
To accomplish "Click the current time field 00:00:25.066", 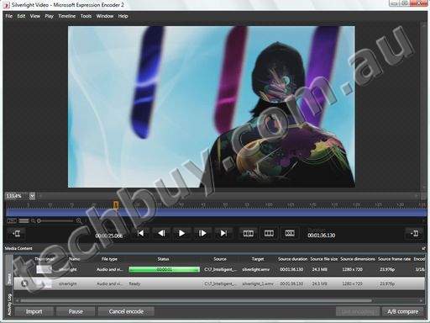I will [x=109, y=236].
